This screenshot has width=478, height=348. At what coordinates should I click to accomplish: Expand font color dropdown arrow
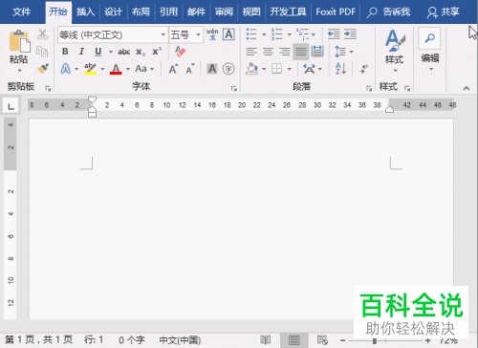point(128,69)
